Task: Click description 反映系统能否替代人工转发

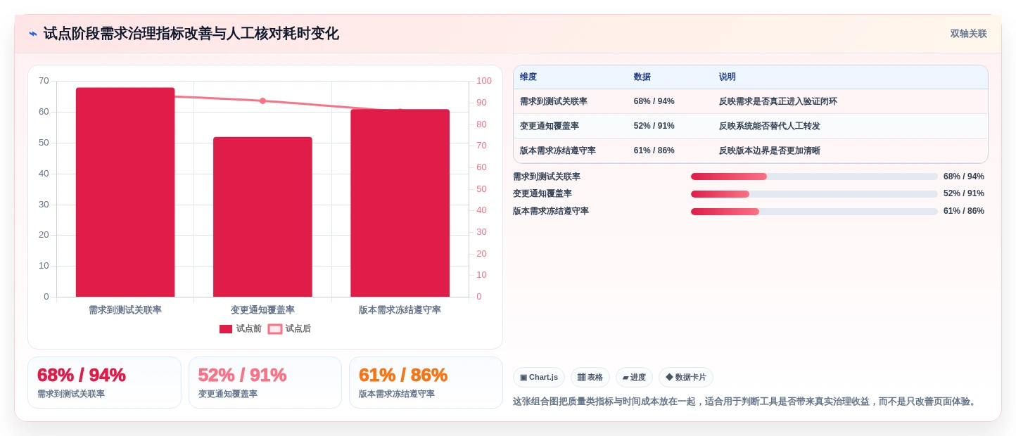Action: coord(770,126)
